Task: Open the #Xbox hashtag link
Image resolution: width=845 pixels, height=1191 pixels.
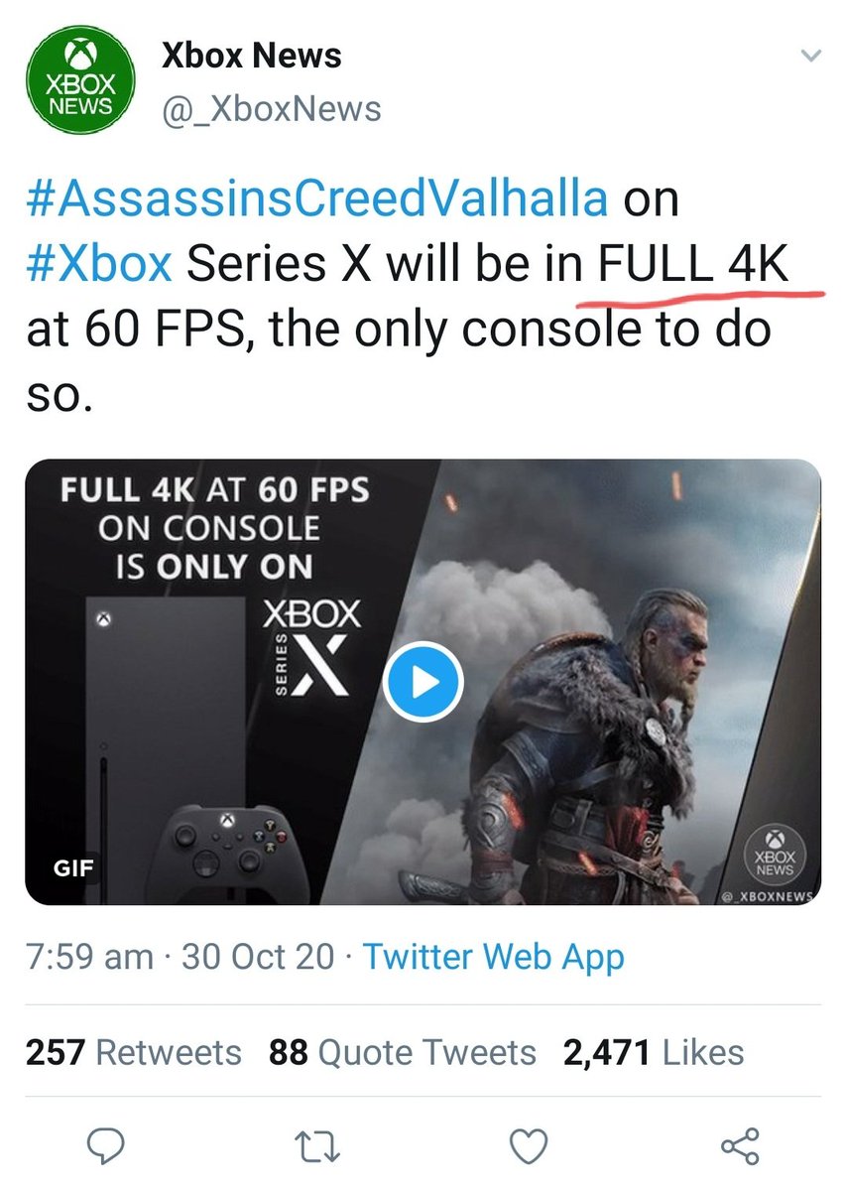Action: (101, 263)
